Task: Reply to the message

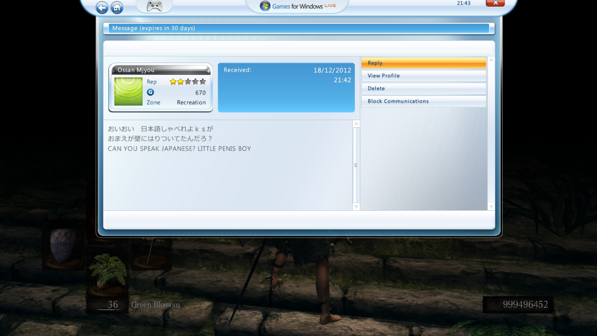Action: pyautogui.click(x=423, y=63)
